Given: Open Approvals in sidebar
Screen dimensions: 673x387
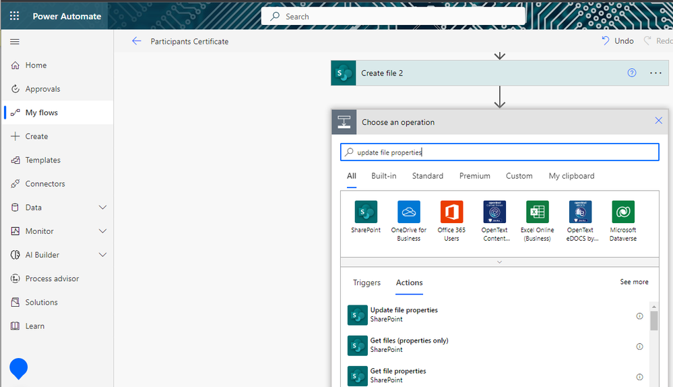Looking at the screenshot, I should (x=57, y=89).
